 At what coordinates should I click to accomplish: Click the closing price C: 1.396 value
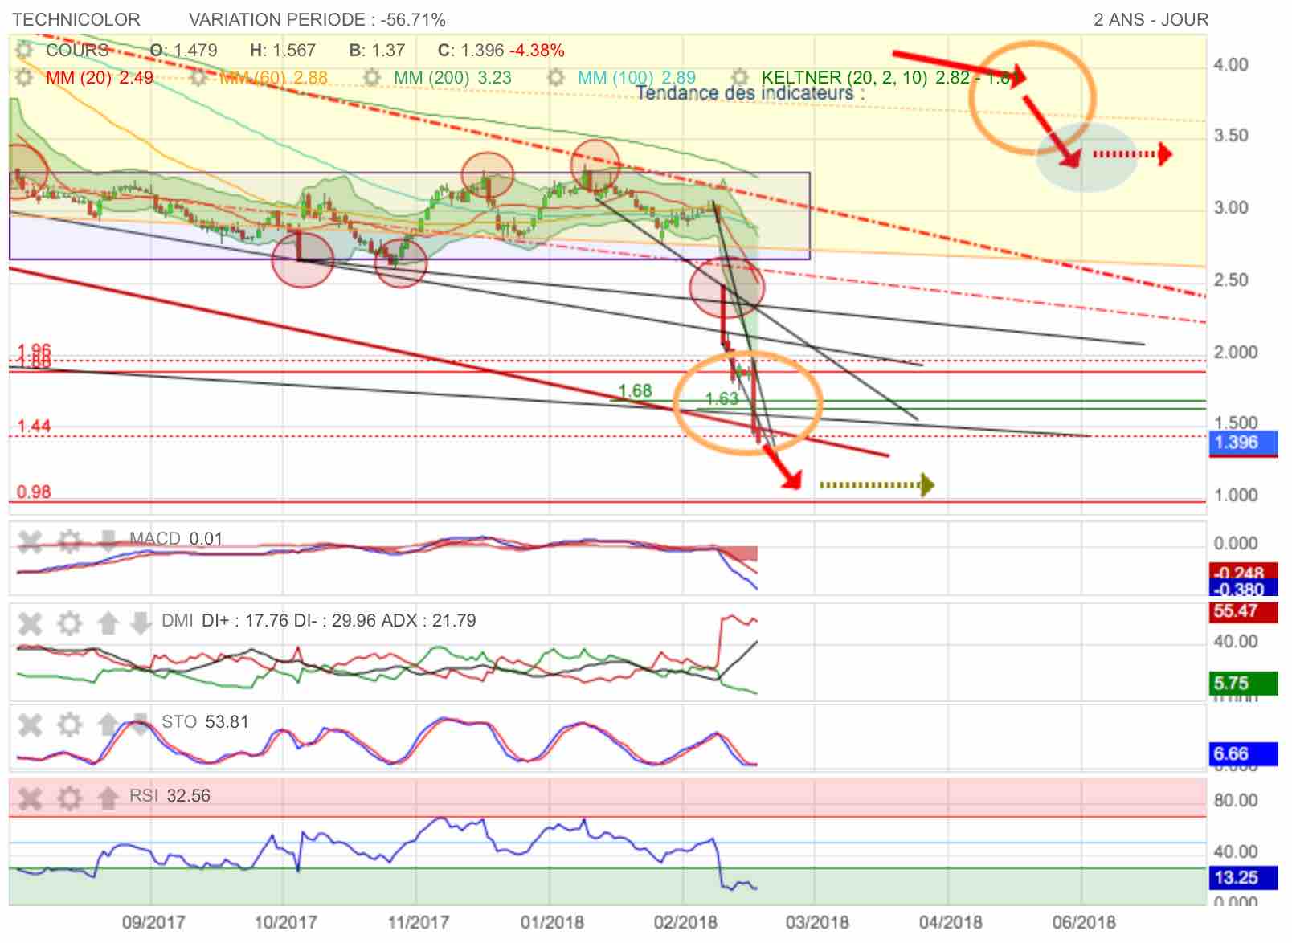pos(471,50)
